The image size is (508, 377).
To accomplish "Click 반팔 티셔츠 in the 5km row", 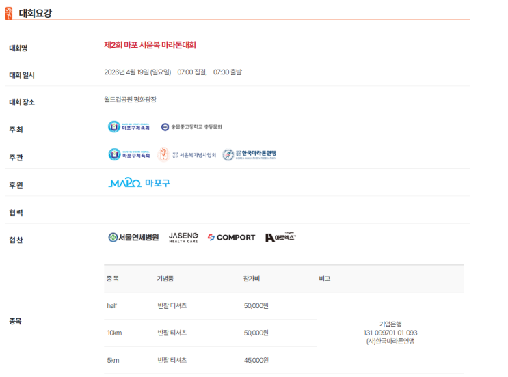I will (x=172, y=361).
